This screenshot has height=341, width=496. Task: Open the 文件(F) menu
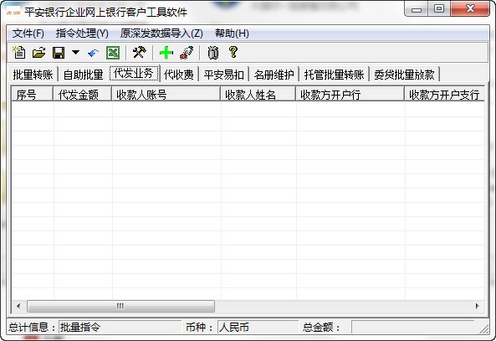(28, 34)
